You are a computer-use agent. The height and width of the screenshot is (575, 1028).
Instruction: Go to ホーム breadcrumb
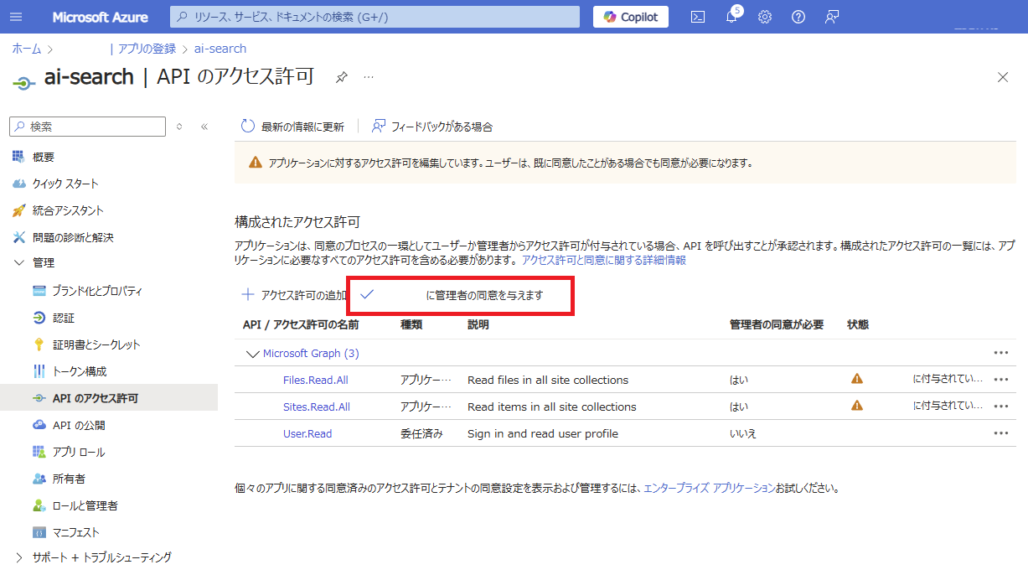(x=27, y=49)
